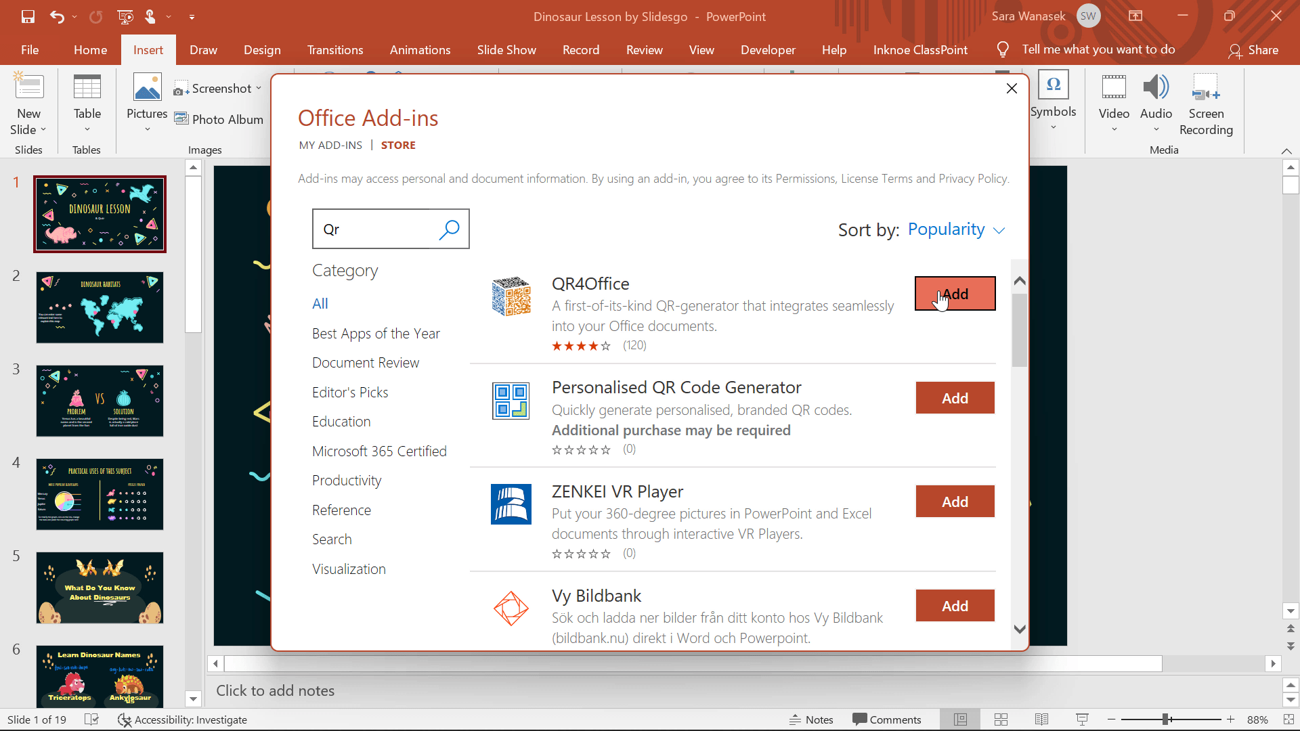Image resolution: width=1300 pixels, height=731 pixels.
Task: Click the Share button
Action: coord(1253,49)
